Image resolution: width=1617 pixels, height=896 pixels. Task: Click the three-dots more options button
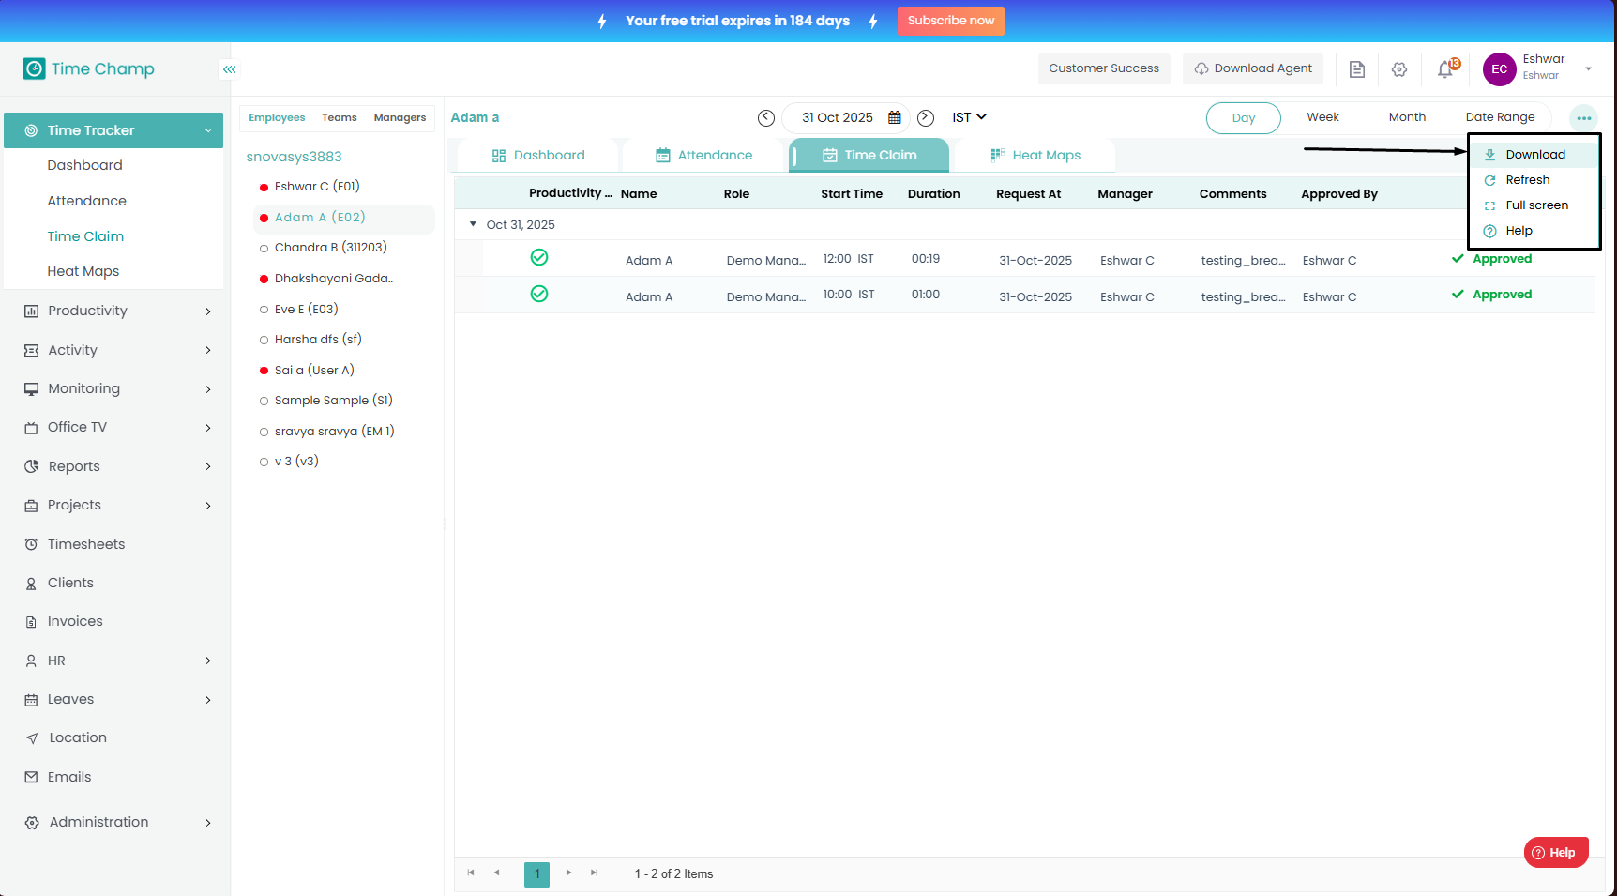click(x=1583, y=118)
